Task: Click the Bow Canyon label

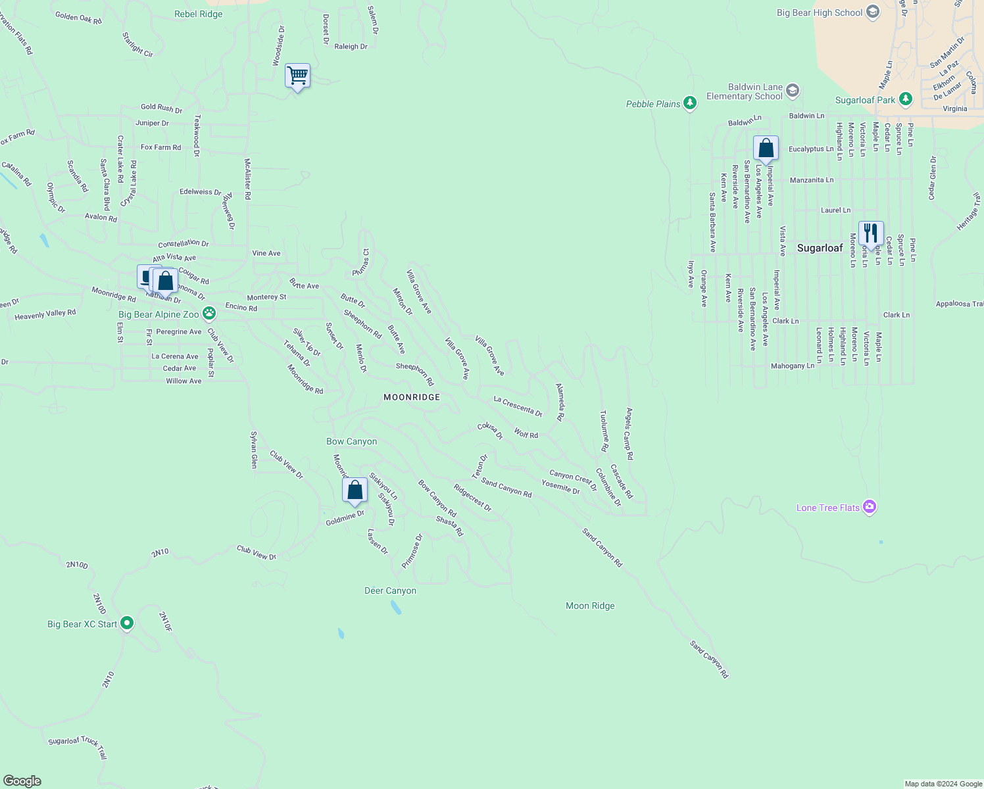Action: click(352, 441)
